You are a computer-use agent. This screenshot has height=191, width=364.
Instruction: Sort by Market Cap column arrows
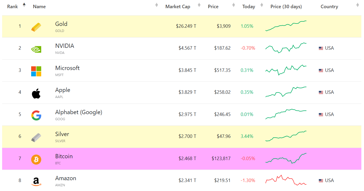pyautogui.click(x=199, y=5)
